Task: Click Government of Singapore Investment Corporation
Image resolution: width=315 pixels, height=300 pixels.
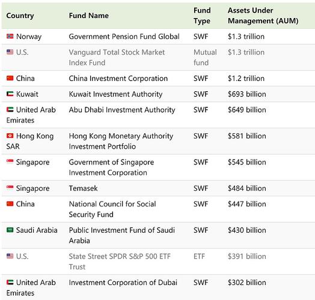Action: coord(111,167)
